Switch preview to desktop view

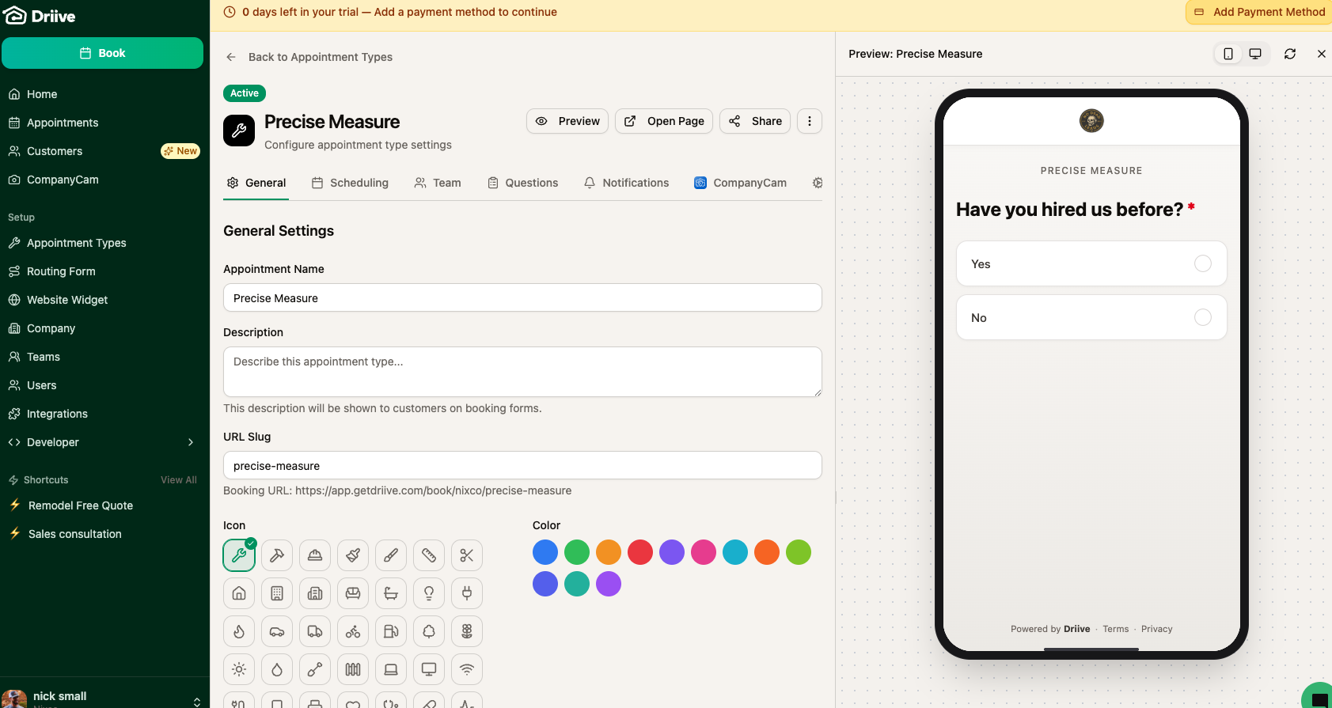[1255, 54]
